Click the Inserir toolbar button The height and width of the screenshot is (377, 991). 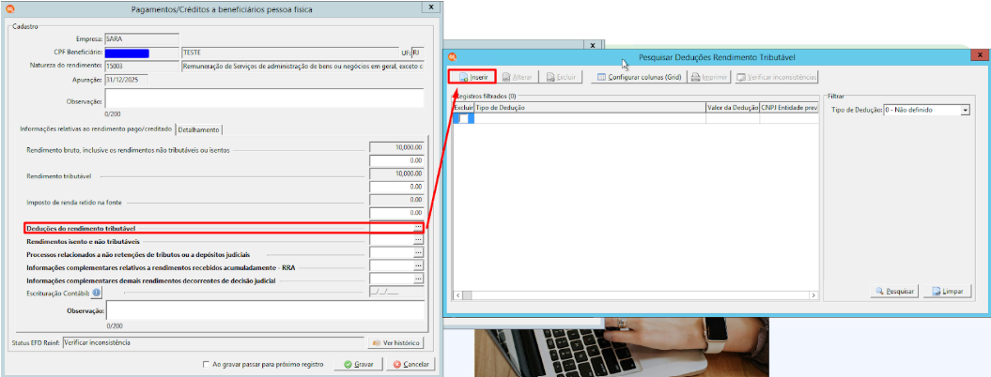[x=472, y=77]
